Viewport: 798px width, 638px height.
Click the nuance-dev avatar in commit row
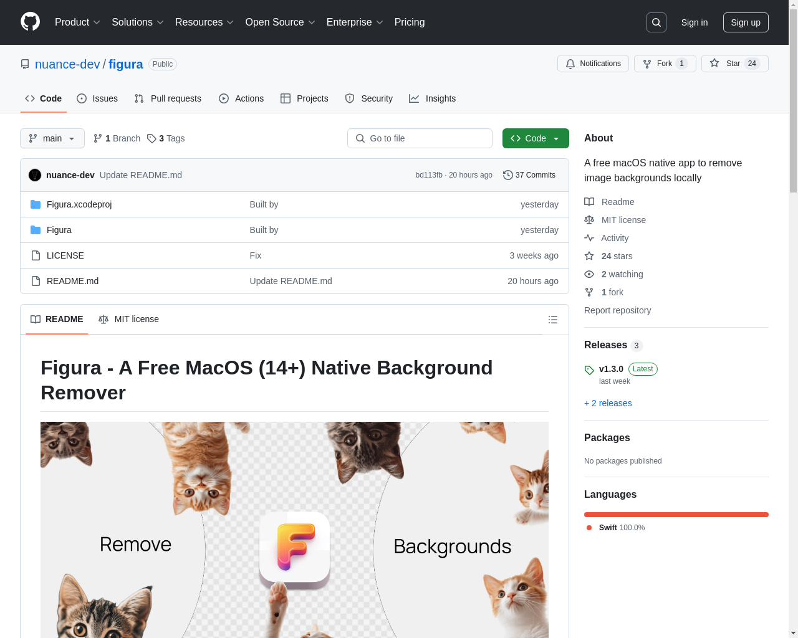pyautogui.click(x=35, y=175)
